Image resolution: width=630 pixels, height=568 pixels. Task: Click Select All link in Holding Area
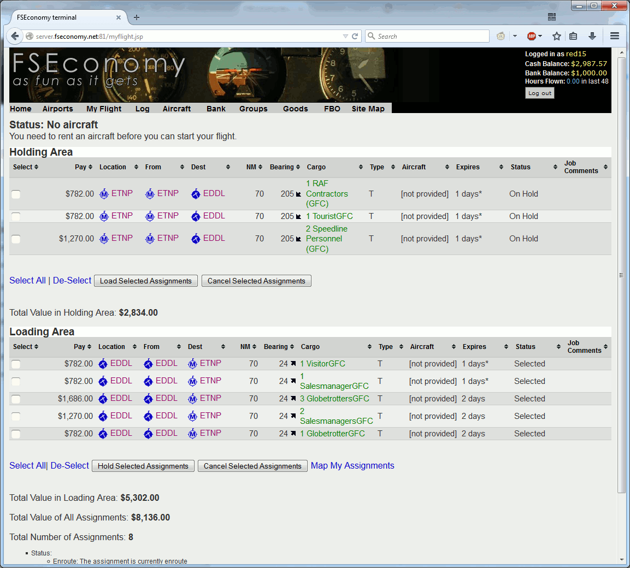click(27, 280)
